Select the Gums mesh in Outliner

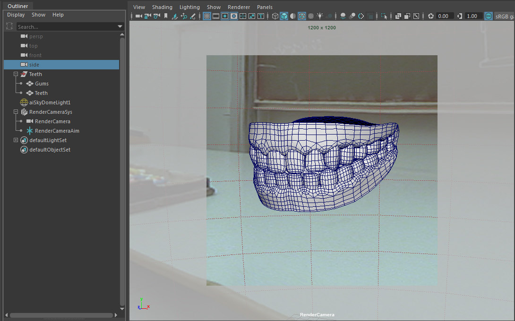[42, 84]
